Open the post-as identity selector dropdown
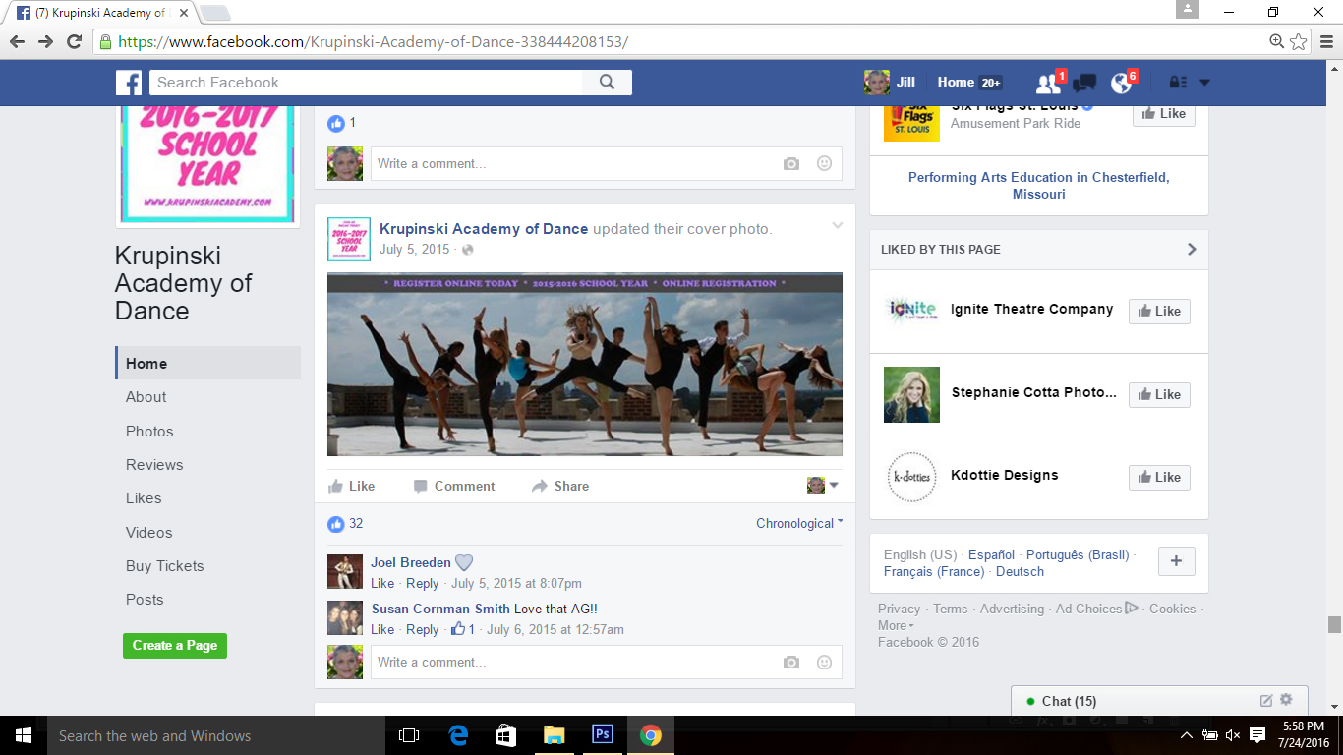This screenshot has height=755, width=1343. [823, 485]
